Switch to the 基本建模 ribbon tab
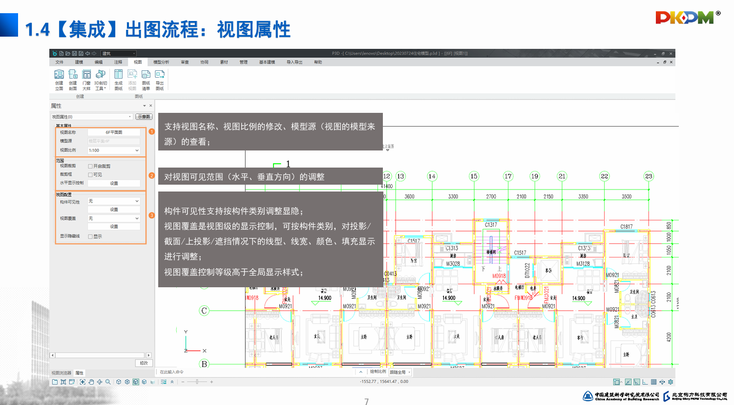This screenshot has height=405, width=734. (267, 62)
